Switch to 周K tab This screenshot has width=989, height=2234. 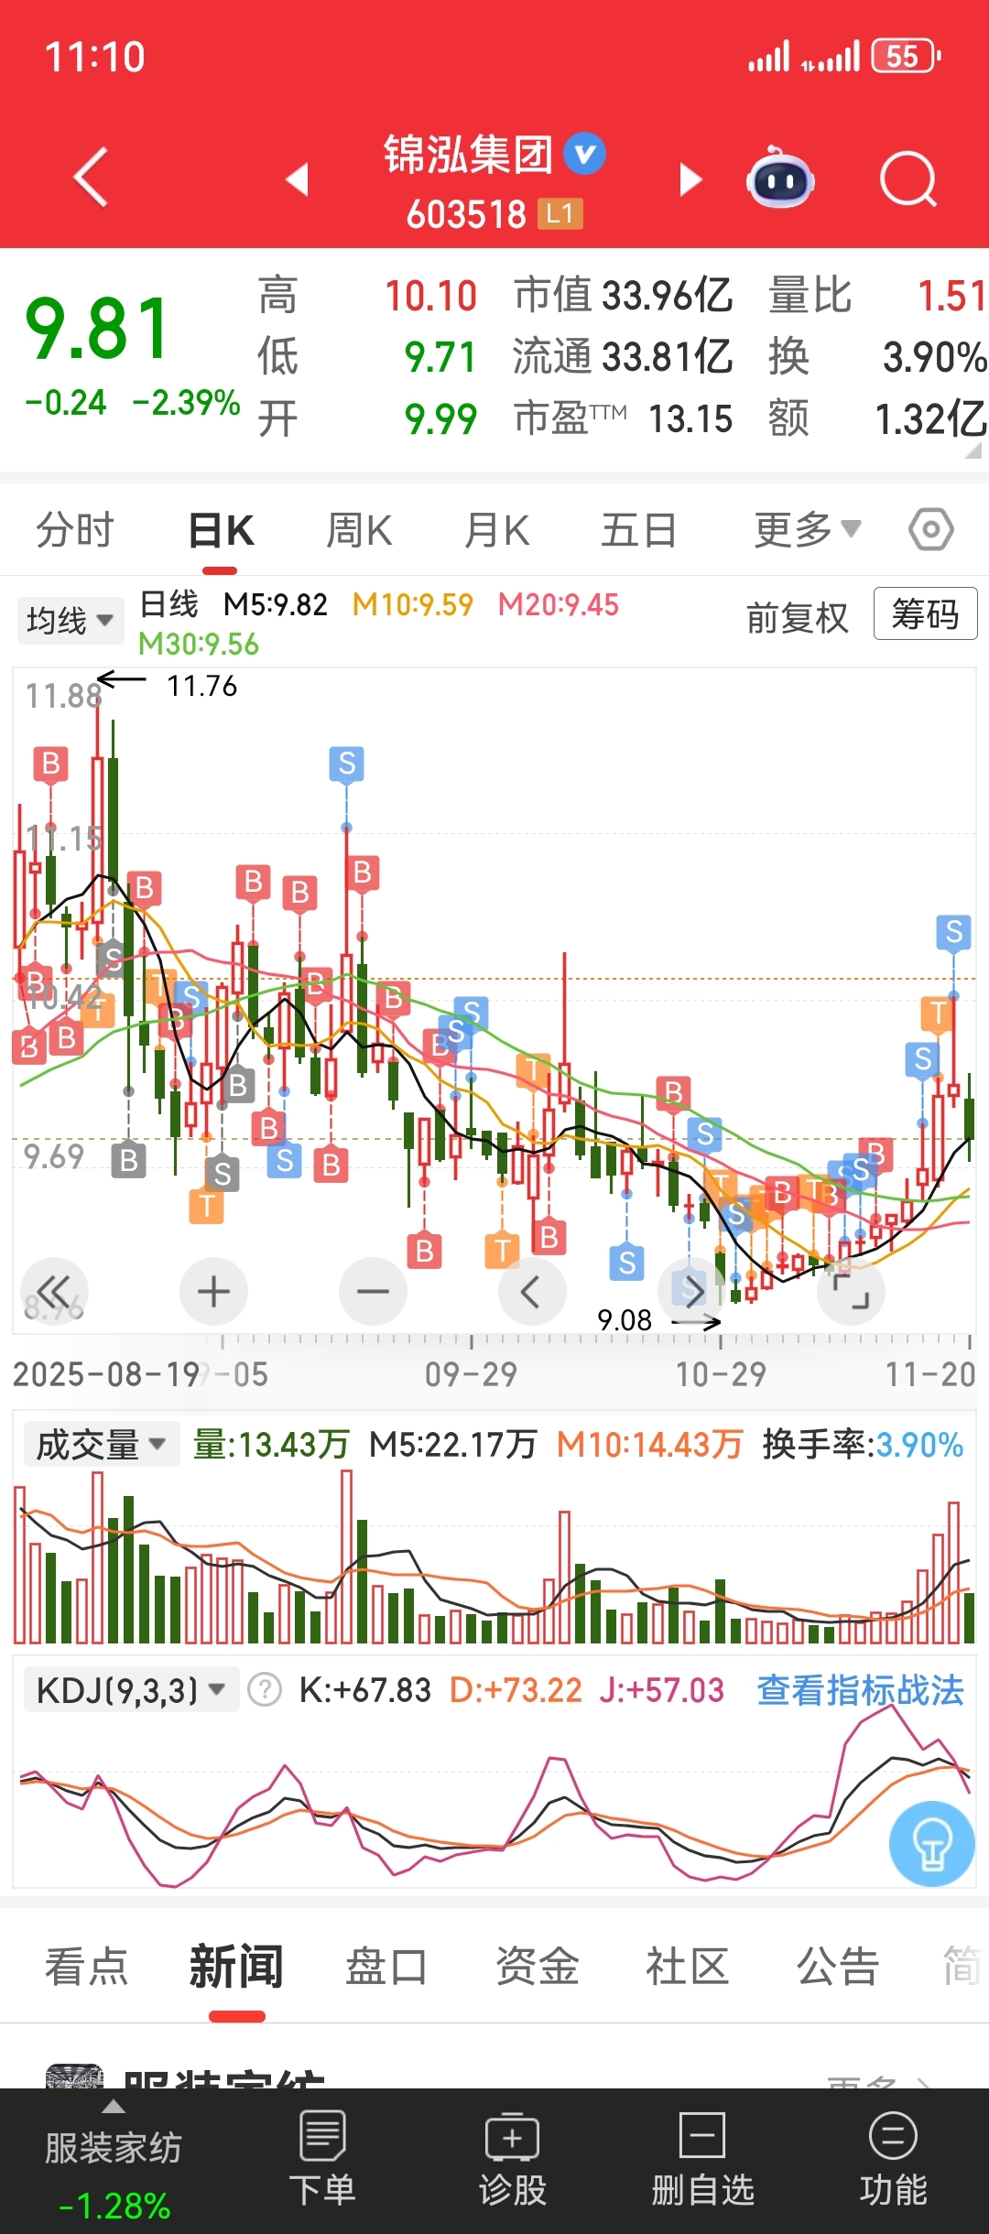pyautogui.click(x=359, y=530)
